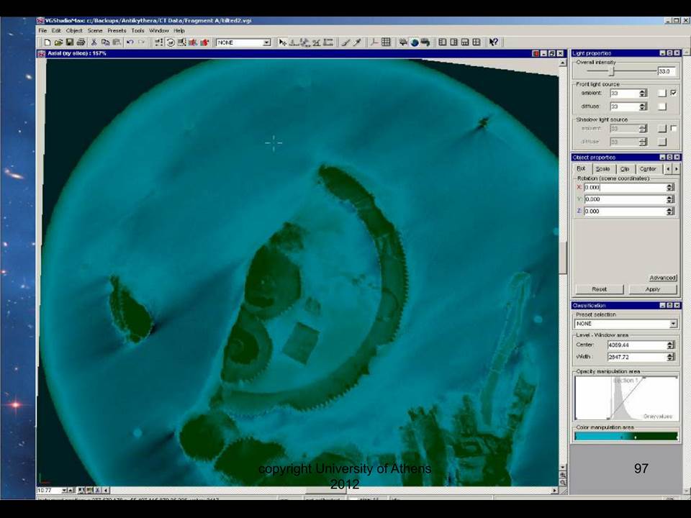Click the slice view horizontal scrollbar thumb

[327, 490]
